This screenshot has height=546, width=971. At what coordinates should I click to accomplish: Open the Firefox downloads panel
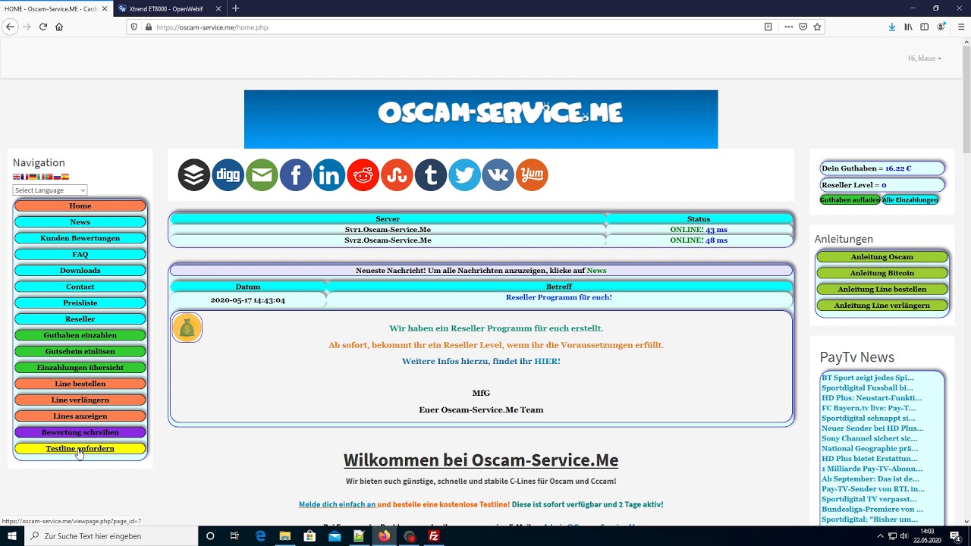pos(892,27)
